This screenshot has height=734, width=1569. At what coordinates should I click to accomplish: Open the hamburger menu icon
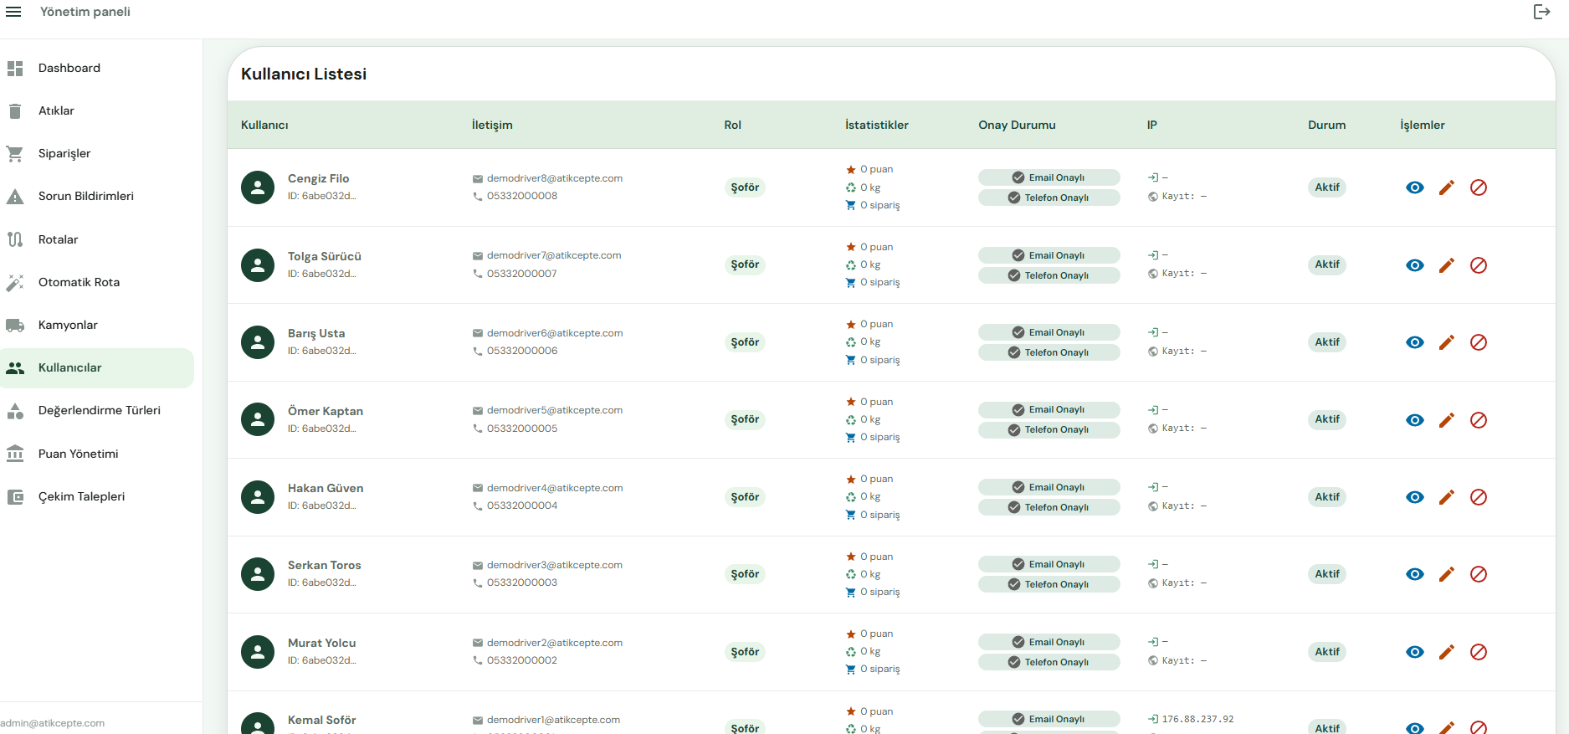13,12
